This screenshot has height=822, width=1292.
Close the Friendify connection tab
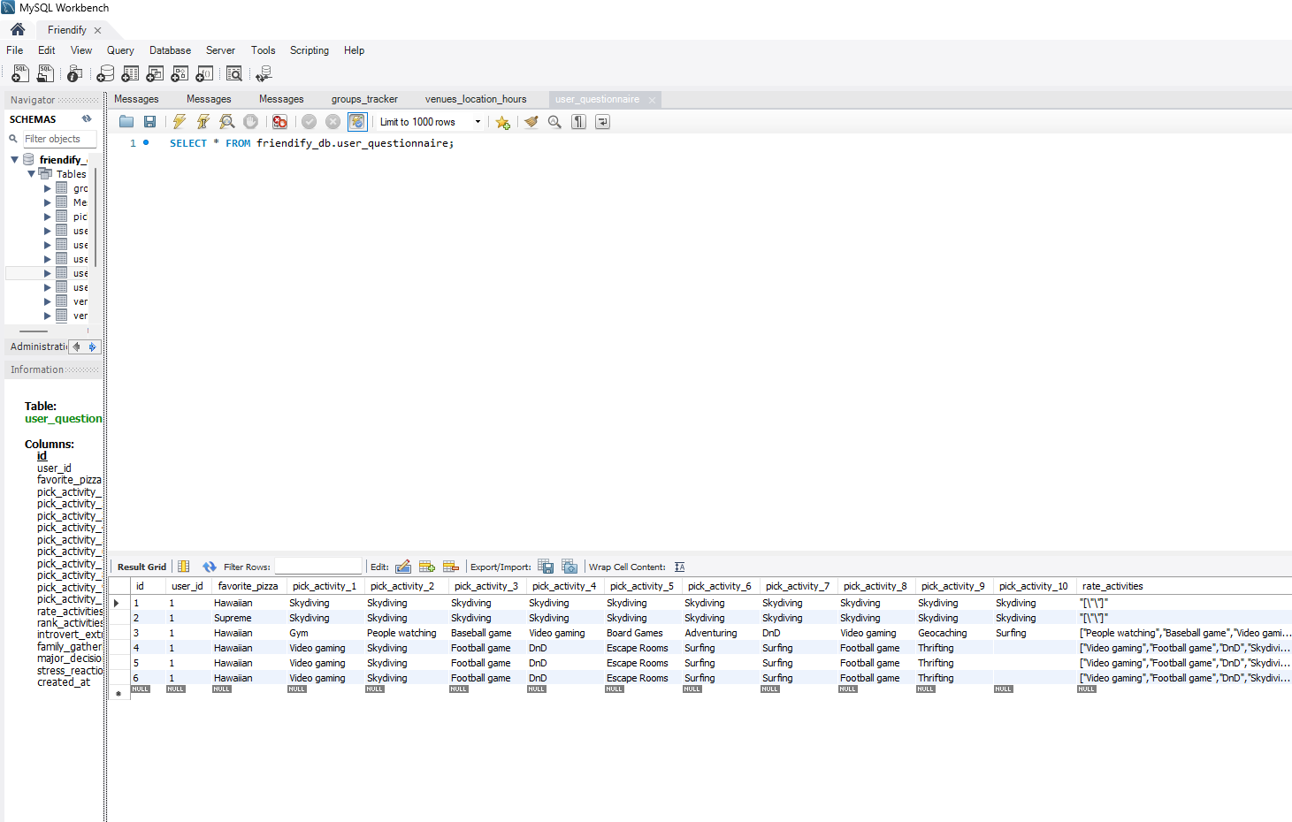(x=97, y=30)
